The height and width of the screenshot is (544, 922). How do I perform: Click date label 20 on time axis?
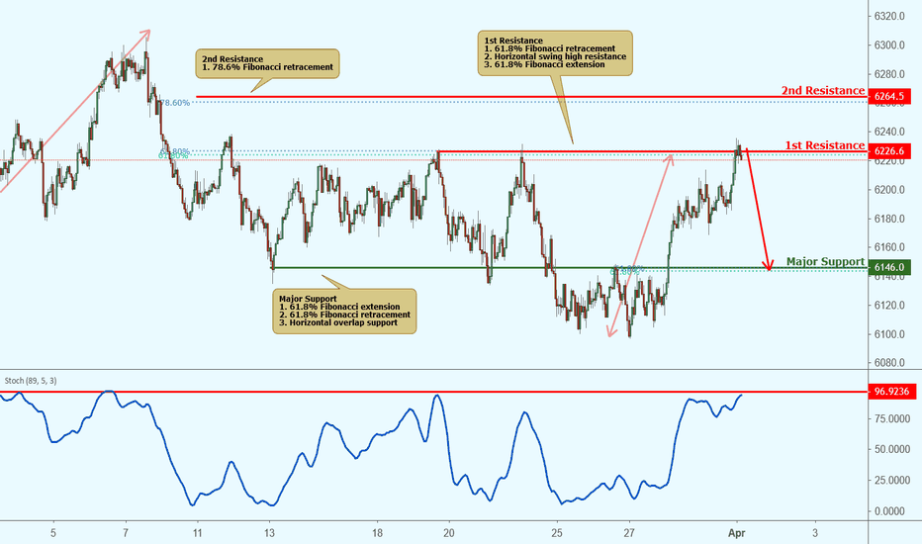coord(449,533)
